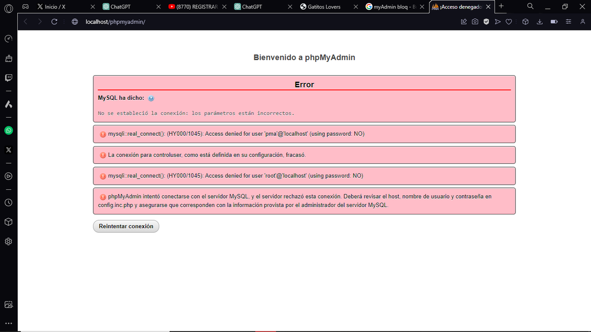Close the ¡Acceso denegado tab
The image size is (591, 332).
pos(488,7)
